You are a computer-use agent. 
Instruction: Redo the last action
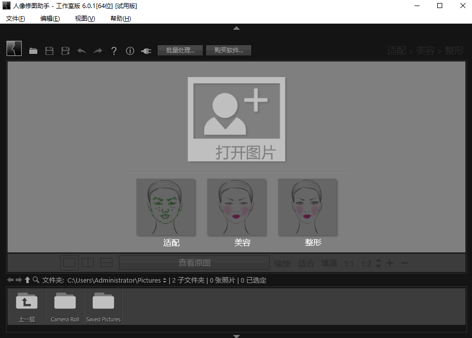pyautogui.click(x=97, y=50)
